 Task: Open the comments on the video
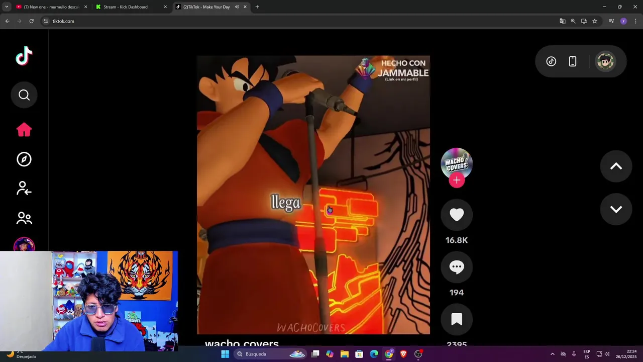tap(457, 267)
